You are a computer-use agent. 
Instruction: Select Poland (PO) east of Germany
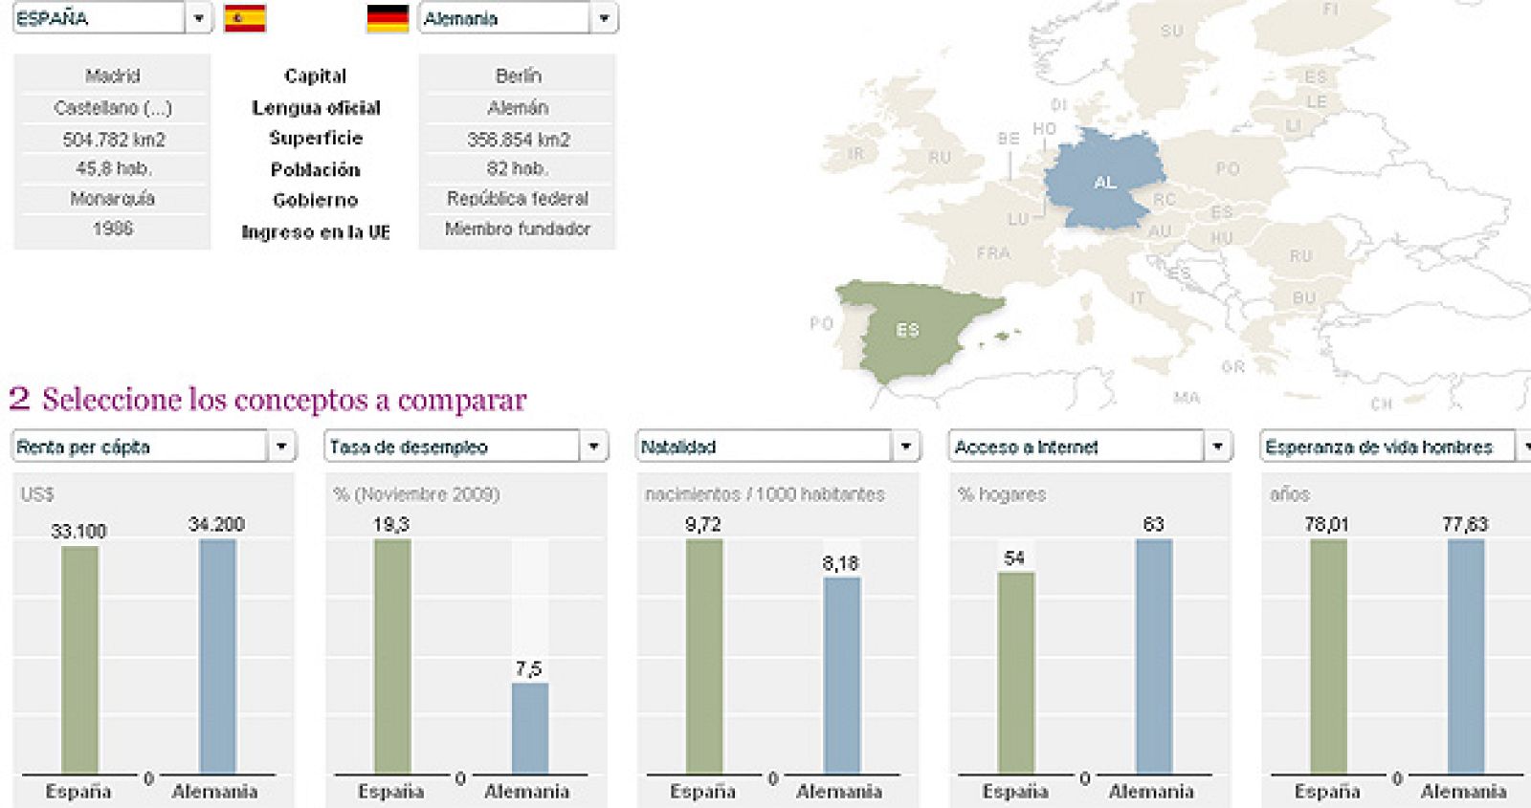point(1227,169)
